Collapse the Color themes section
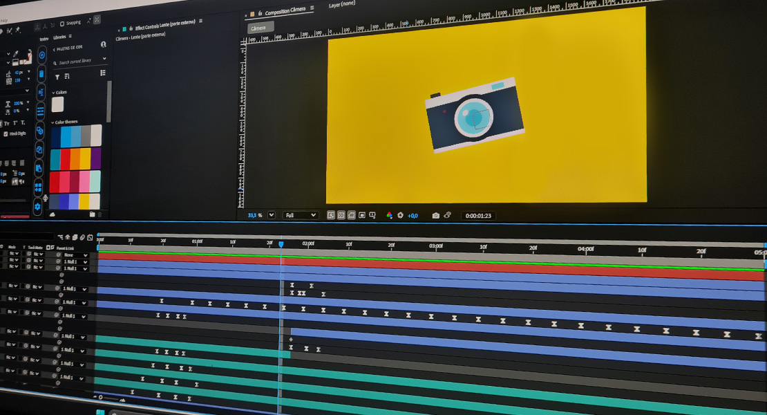 coord(53,122)
